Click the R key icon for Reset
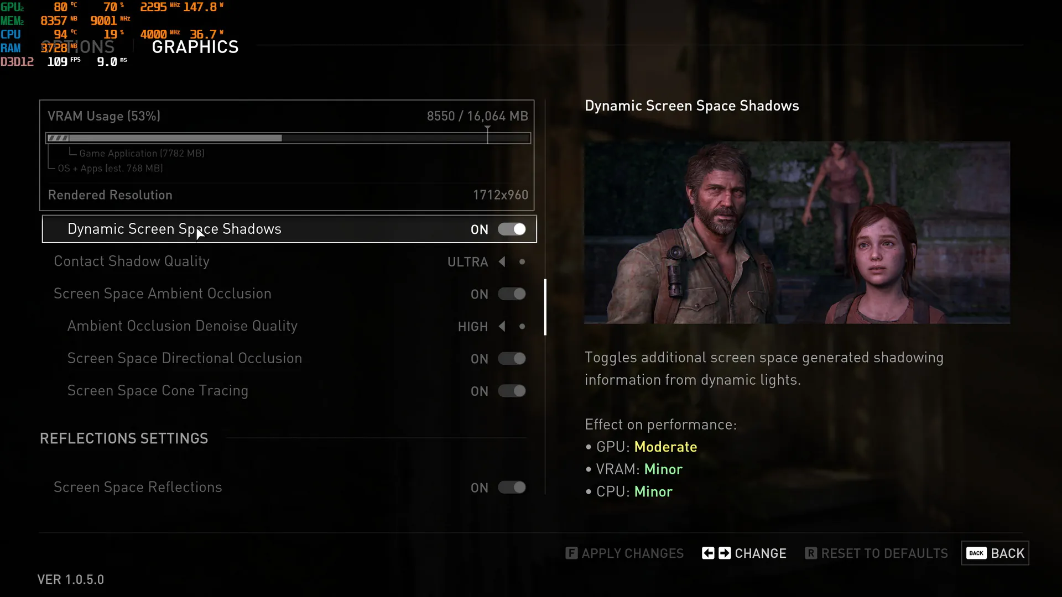This screenshot has height=597, width=1062. (x=811, y=553)
